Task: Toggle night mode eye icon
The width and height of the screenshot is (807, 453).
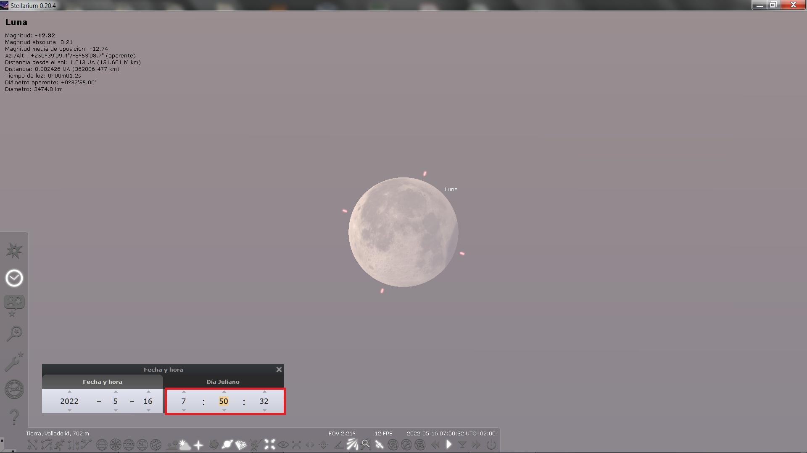Action: 283,445
